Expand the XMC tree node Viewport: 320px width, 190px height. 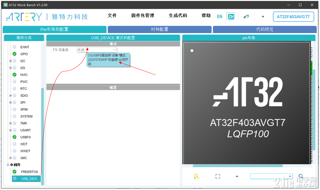click(10, 158)
